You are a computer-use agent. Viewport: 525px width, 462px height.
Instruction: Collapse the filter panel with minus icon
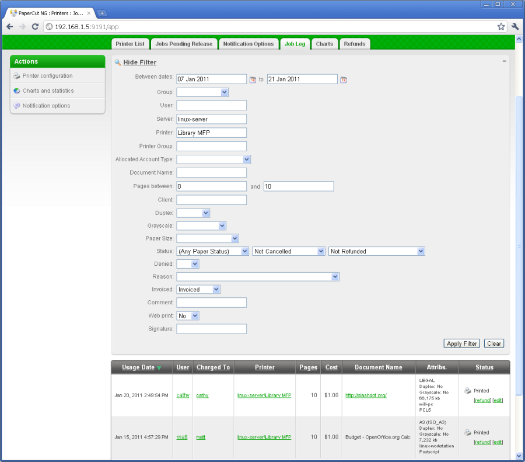pyautogui.click(x=504, y=61)
